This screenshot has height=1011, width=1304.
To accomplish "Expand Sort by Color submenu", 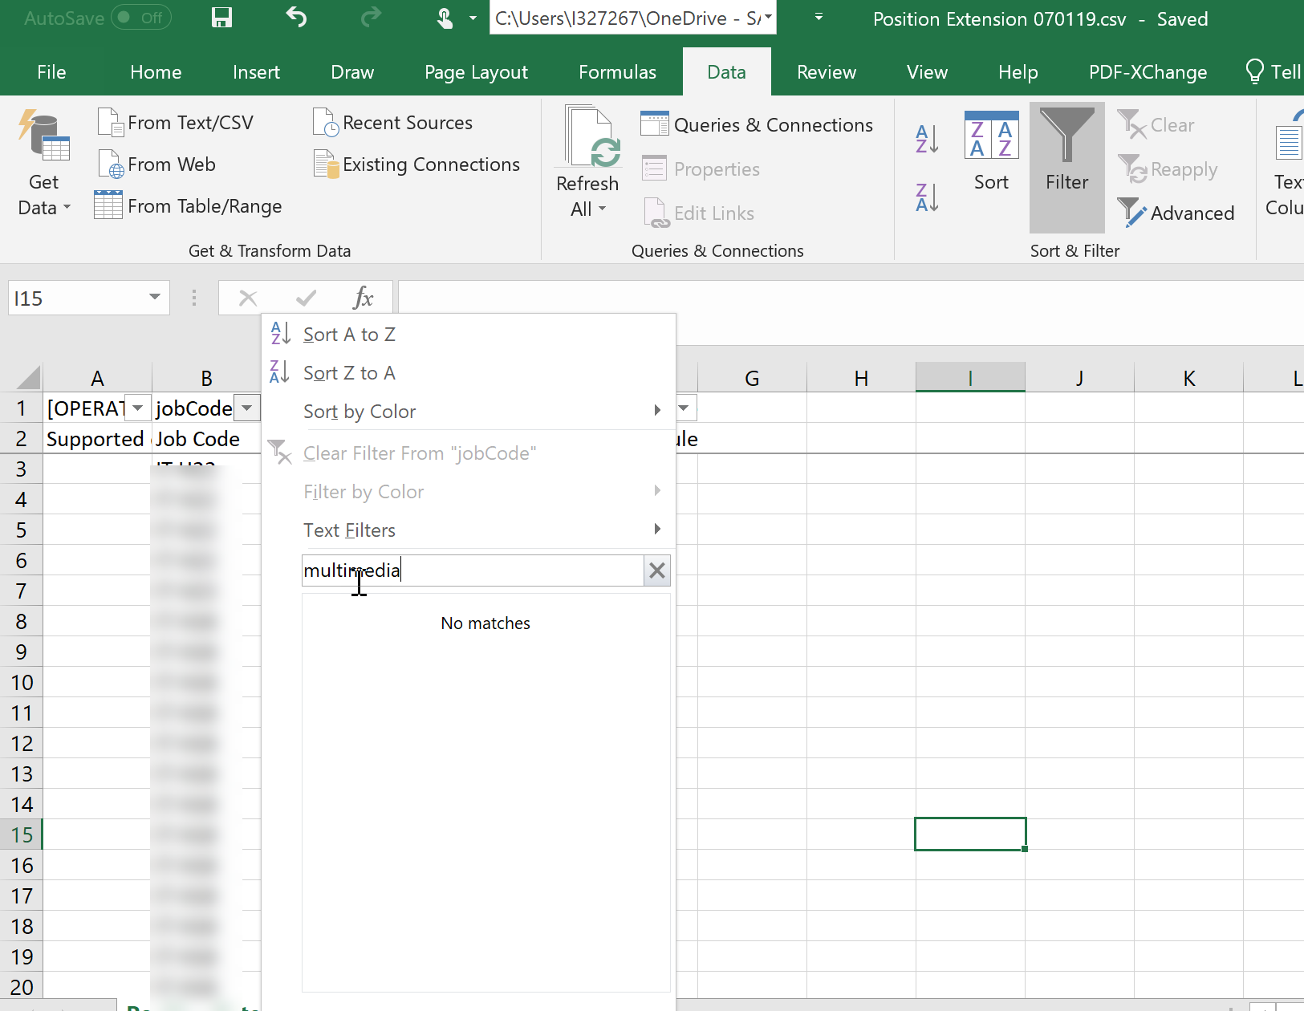I will [469, 412].
